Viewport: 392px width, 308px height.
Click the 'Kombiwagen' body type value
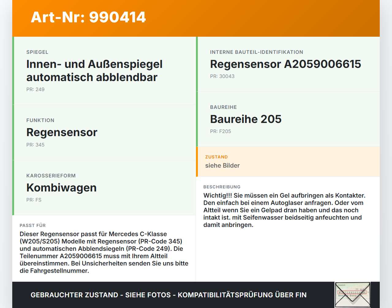point(62,187)
